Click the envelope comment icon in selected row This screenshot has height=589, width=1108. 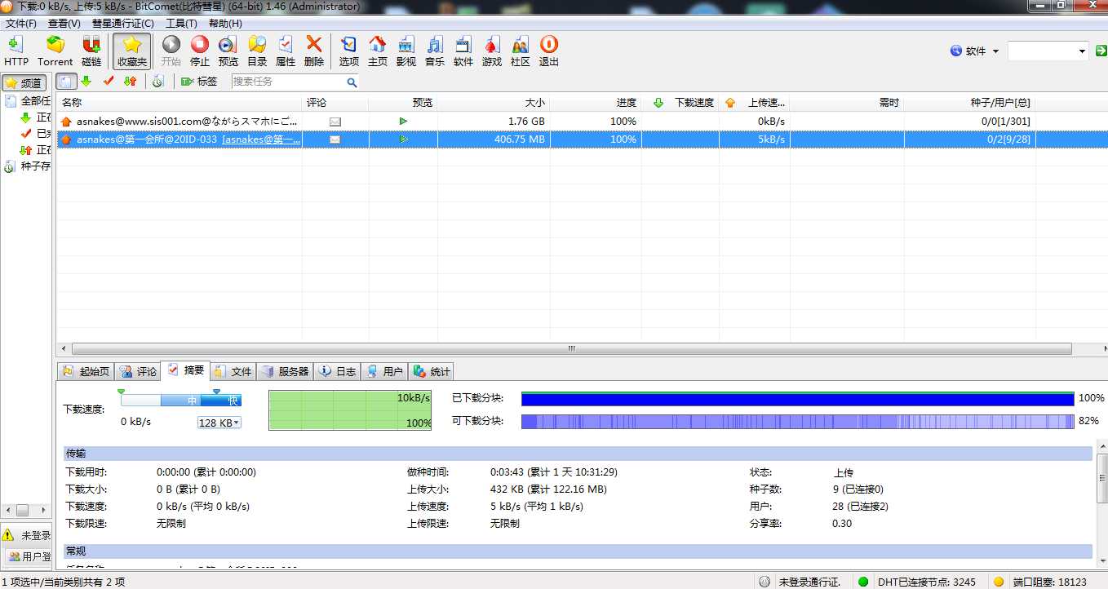335,139
